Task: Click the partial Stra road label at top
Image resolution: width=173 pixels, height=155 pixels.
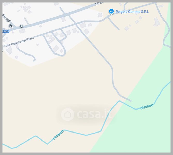Action: pos(99,4)
